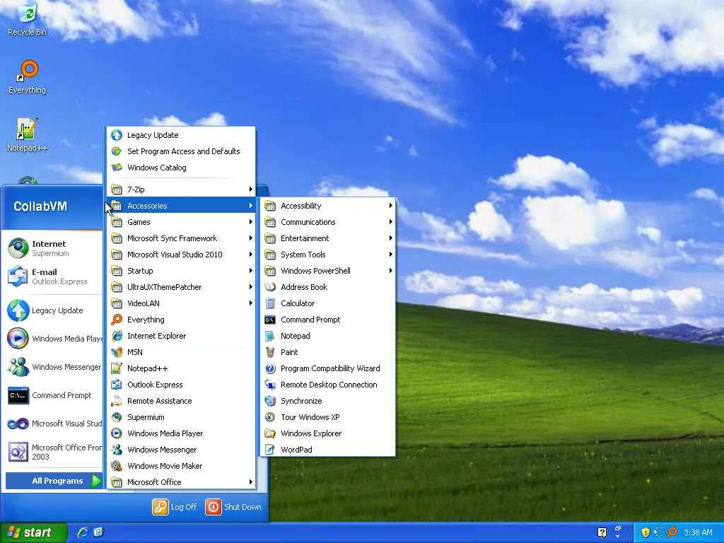Click the Internet Supermium pinned item
Screen dimensions: 724x543
pyautogui.click(x=52, y=248)
